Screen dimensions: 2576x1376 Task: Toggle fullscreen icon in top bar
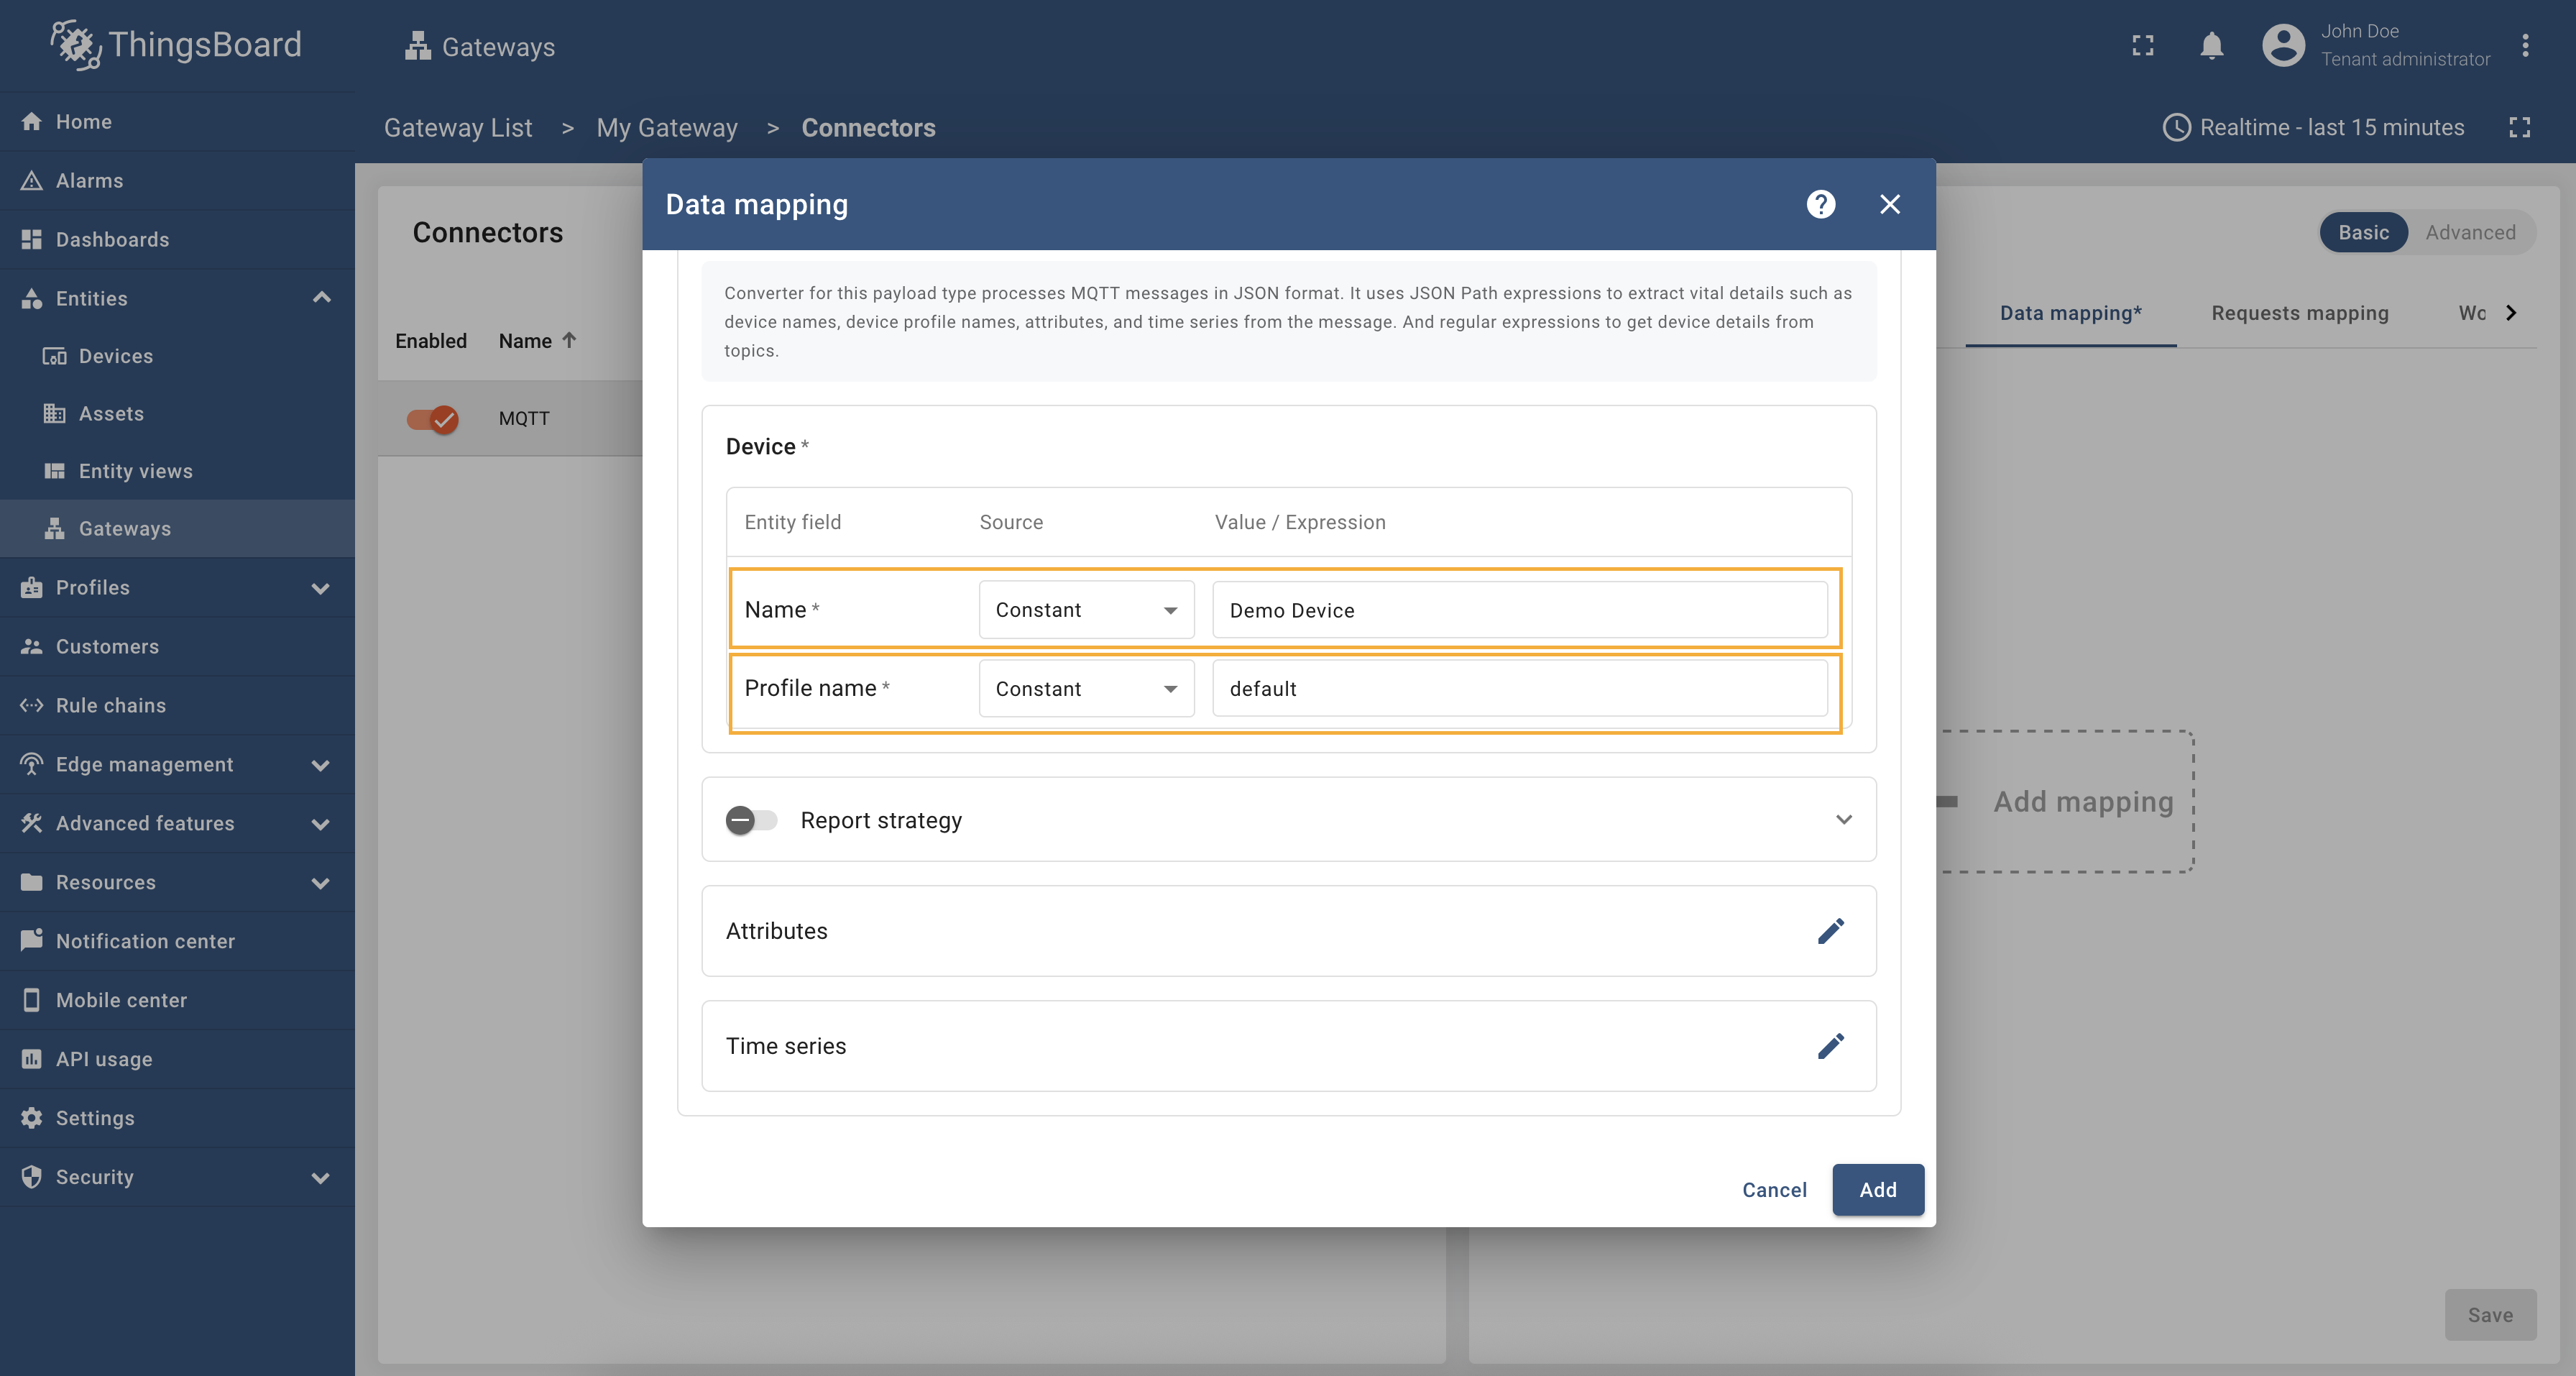[2142, 46]
